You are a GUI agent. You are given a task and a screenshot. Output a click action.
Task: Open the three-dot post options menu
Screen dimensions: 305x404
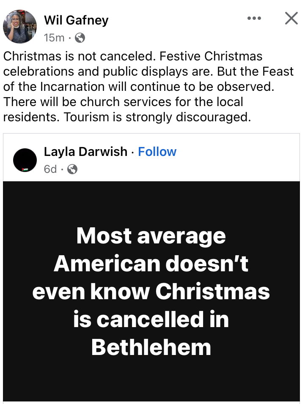(254, 18)
